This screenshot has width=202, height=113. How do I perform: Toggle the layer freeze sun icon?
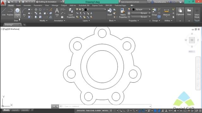[80, 9]
